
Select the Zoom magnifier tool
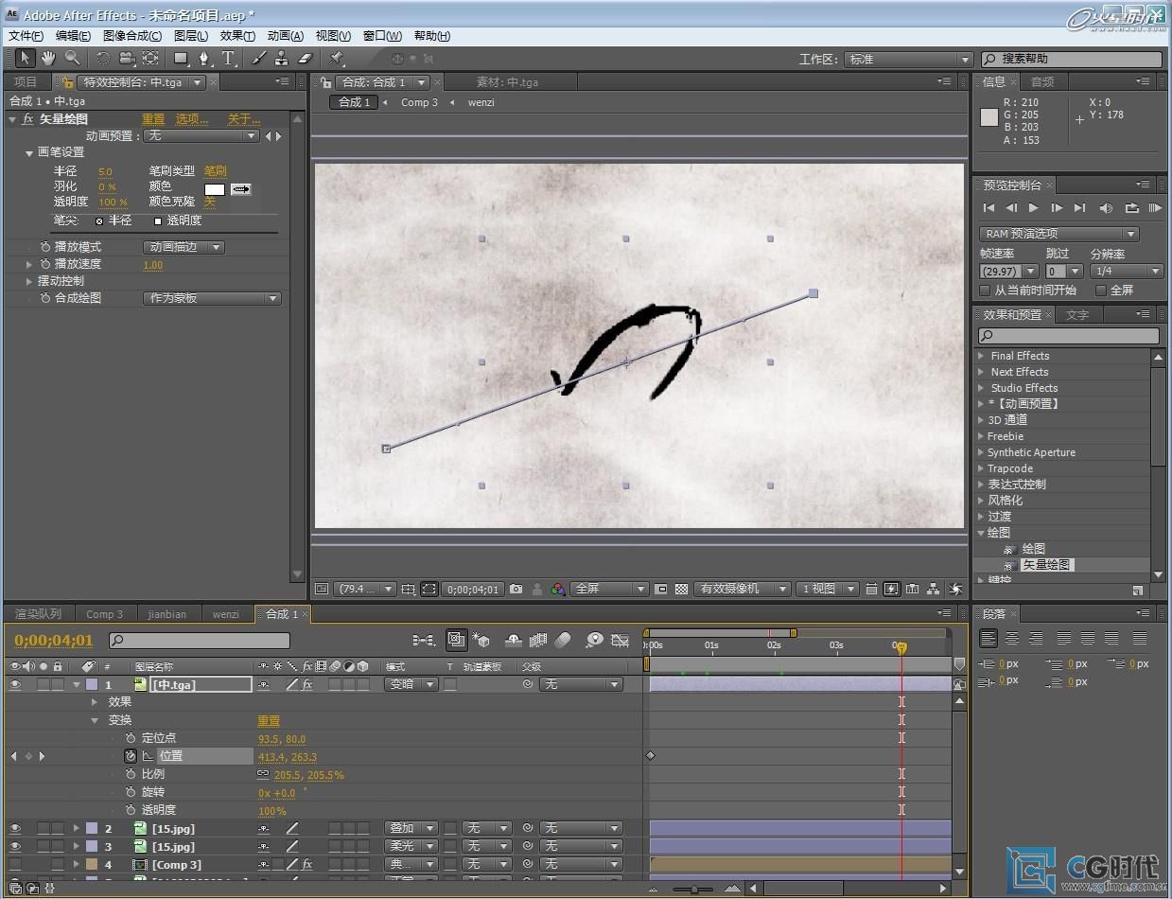click(72, 59)
